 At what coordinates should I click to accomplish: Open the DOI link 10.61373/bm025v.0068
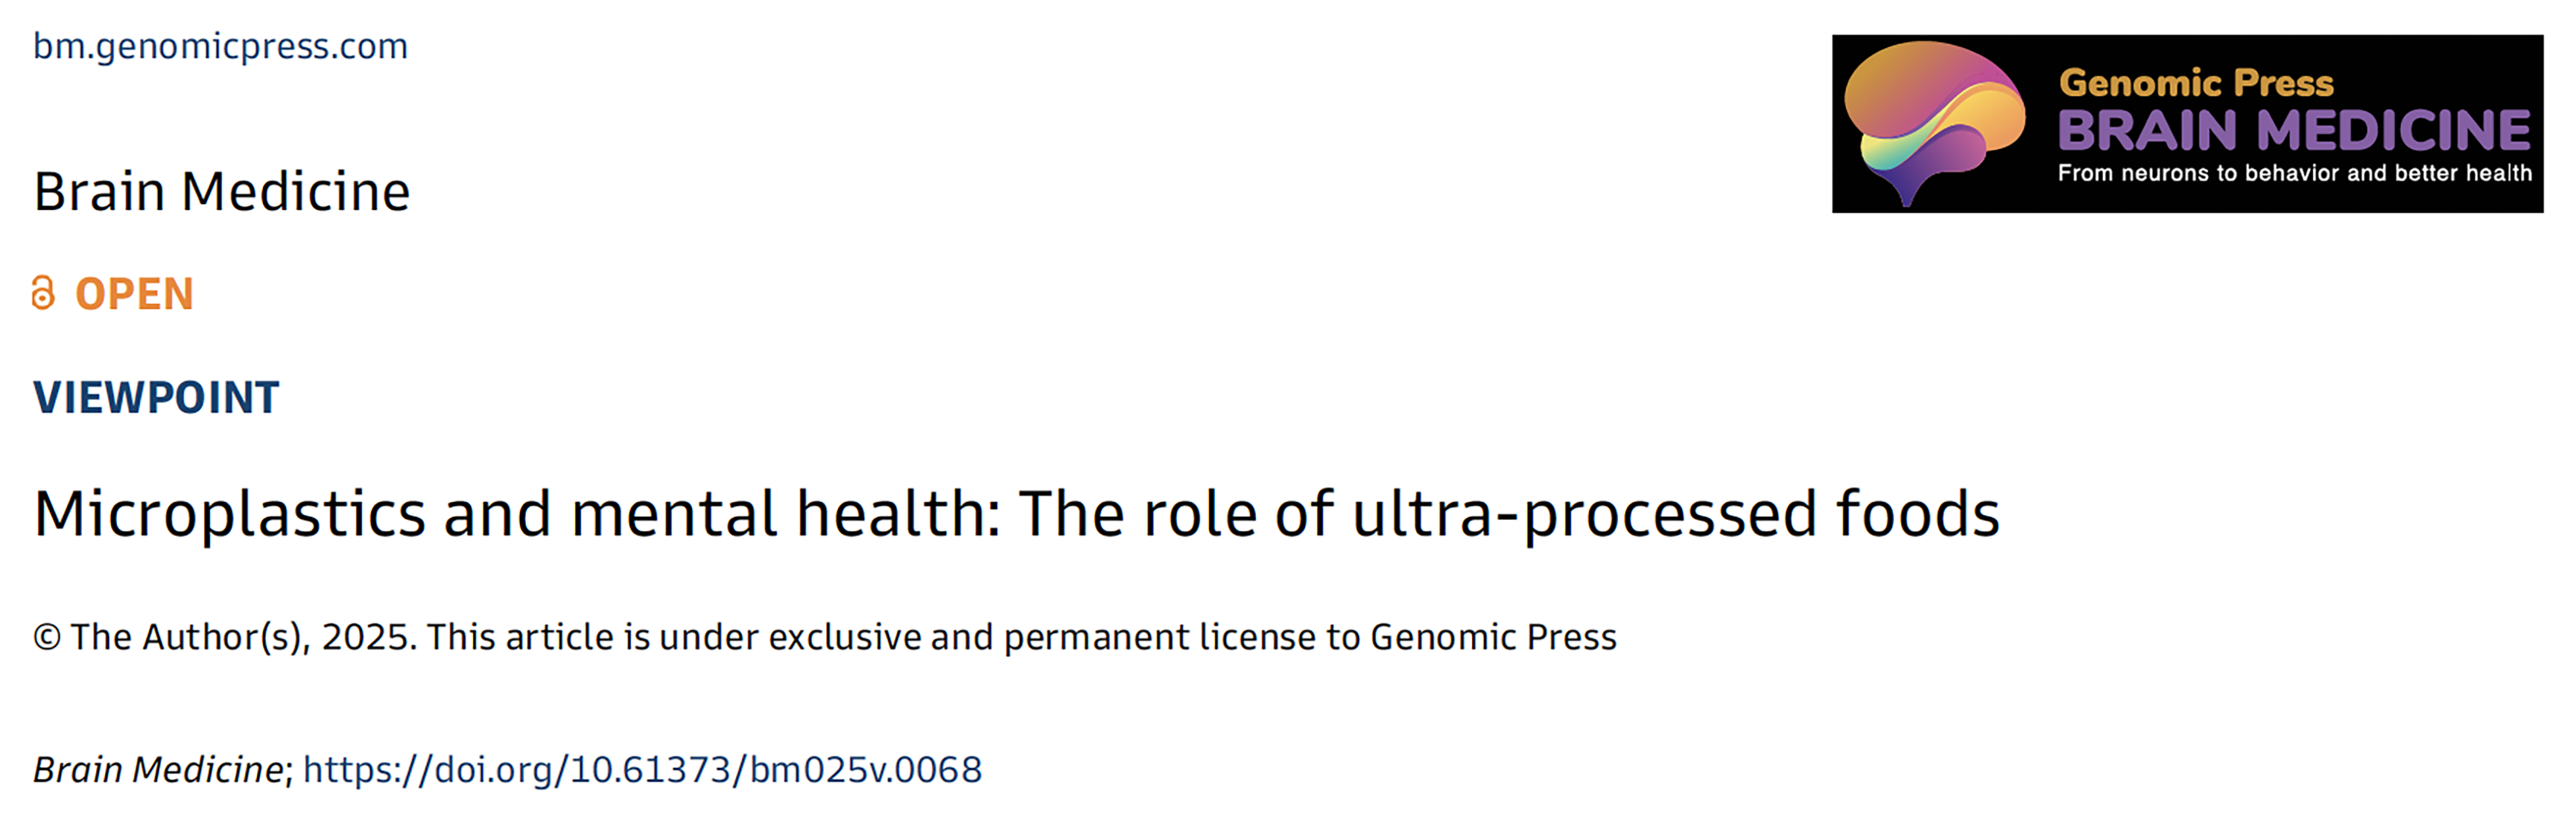tap(642, 769)
